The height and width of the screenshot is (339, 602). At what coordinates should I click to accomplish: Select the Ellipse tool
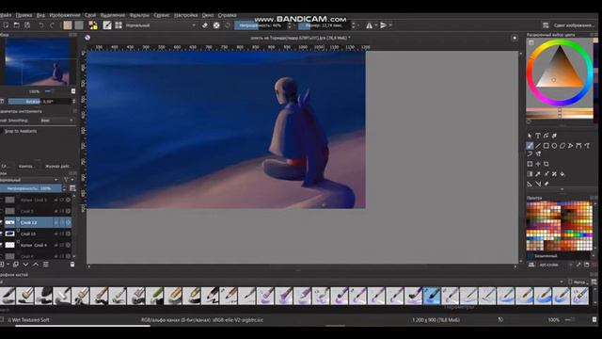coord(554,146)
